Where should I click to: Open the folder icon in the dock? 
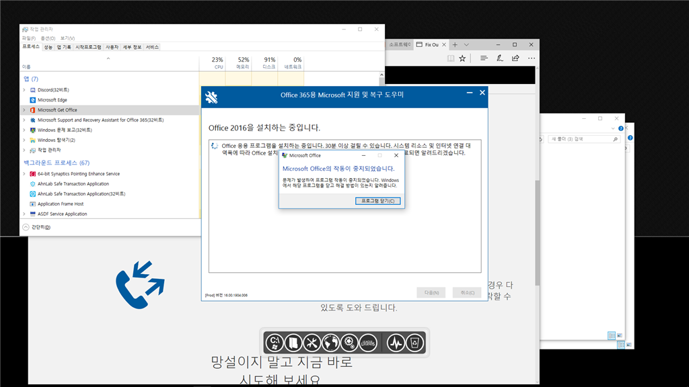293,343
